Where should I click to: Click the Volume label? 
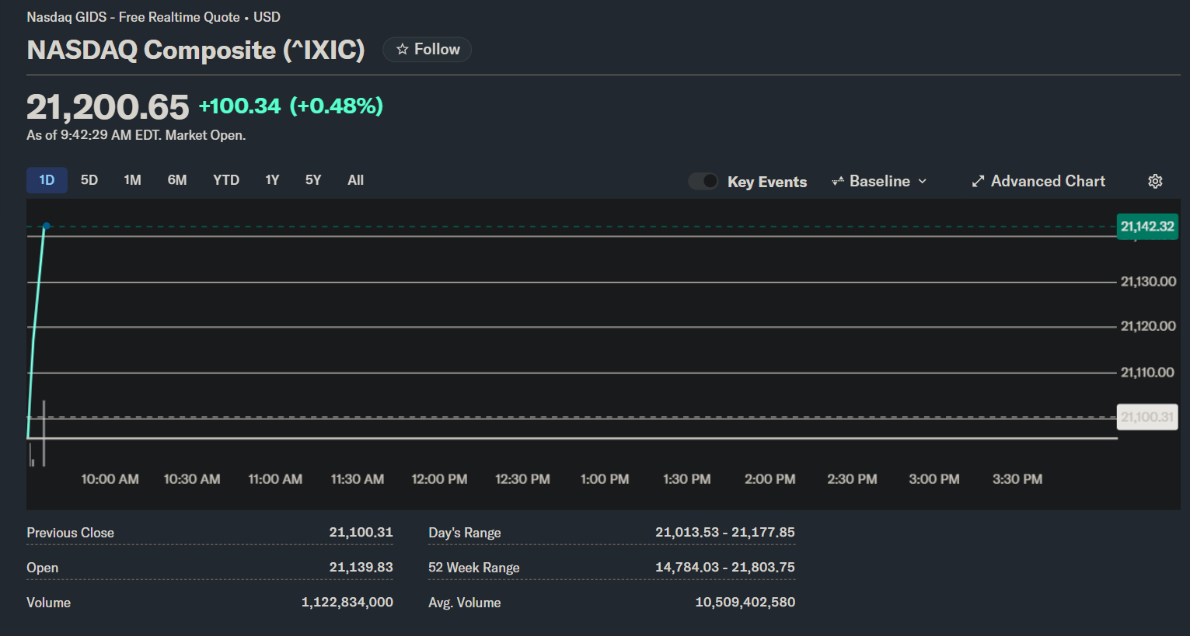tap(48, 603)
